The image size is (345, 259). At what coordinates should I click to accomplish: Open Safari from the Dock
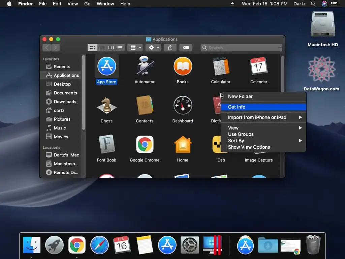pos(99,245)
